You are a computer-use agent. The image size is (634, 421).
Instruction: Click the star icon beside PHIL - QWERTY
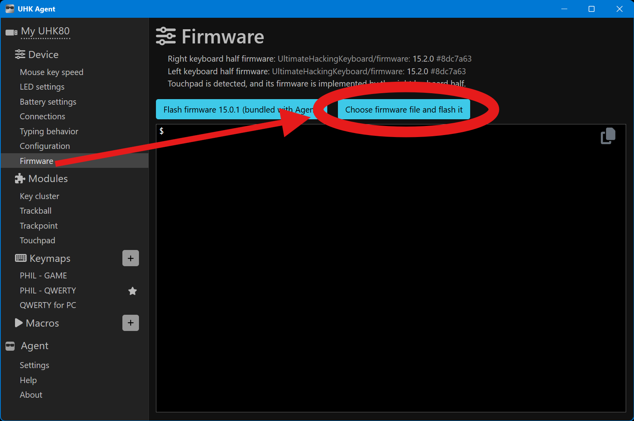click(133, 291)
